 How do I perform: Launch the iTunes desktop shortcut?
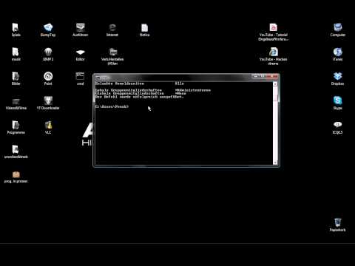tap(337, 54)
